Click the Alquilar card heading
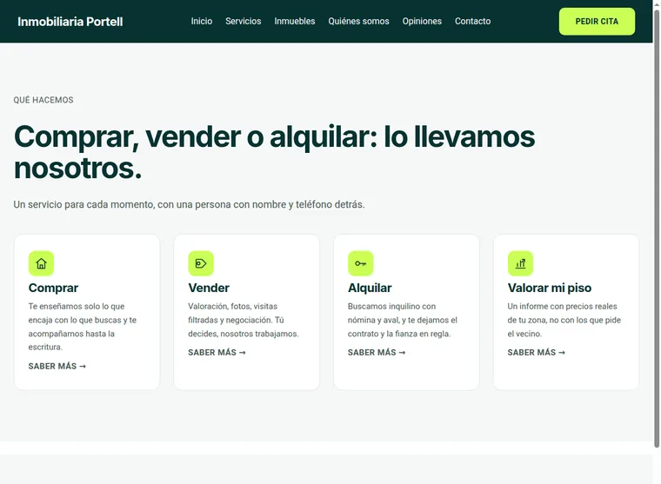The width and height of the screenshot is (661, 484). [370, 288]
